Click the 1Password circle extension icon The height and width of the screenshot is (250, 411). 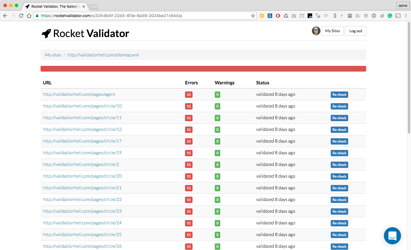[374, 16]
